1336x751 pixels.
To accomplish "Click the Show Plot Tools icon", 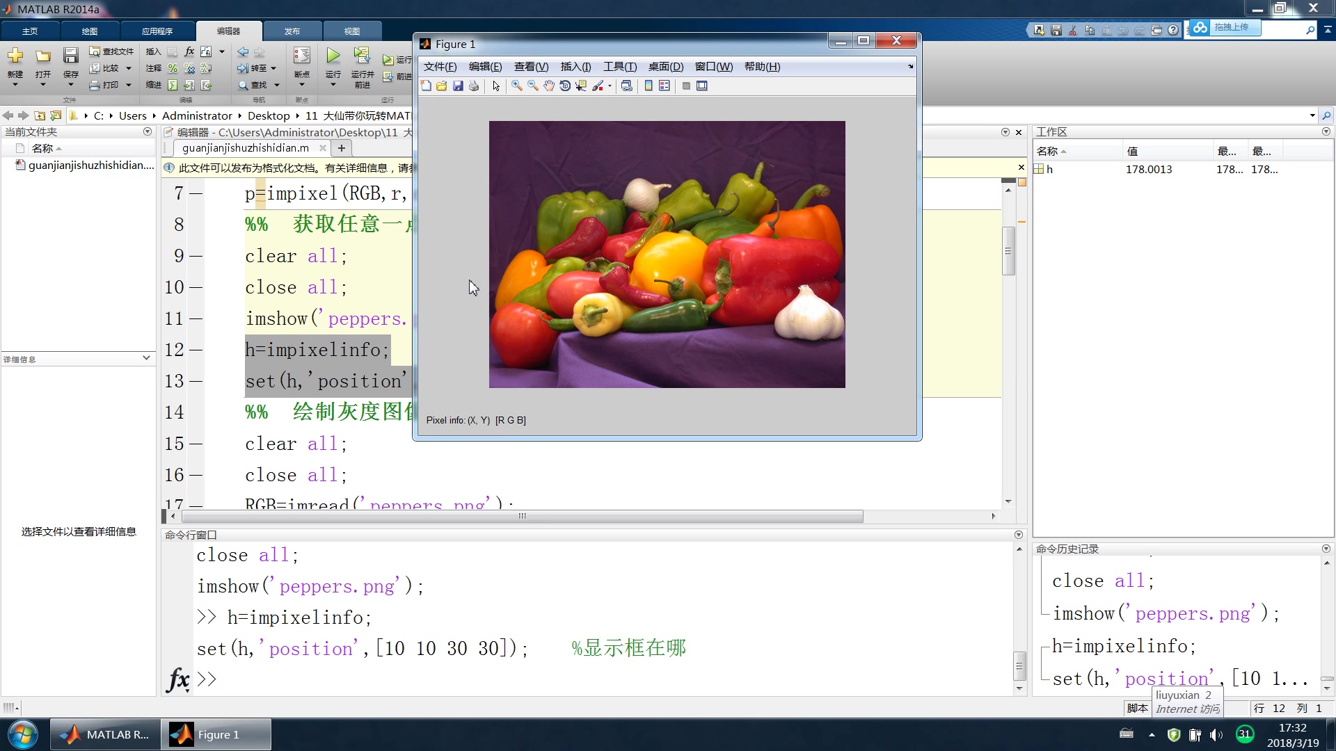I will click(x=702, y=86).
